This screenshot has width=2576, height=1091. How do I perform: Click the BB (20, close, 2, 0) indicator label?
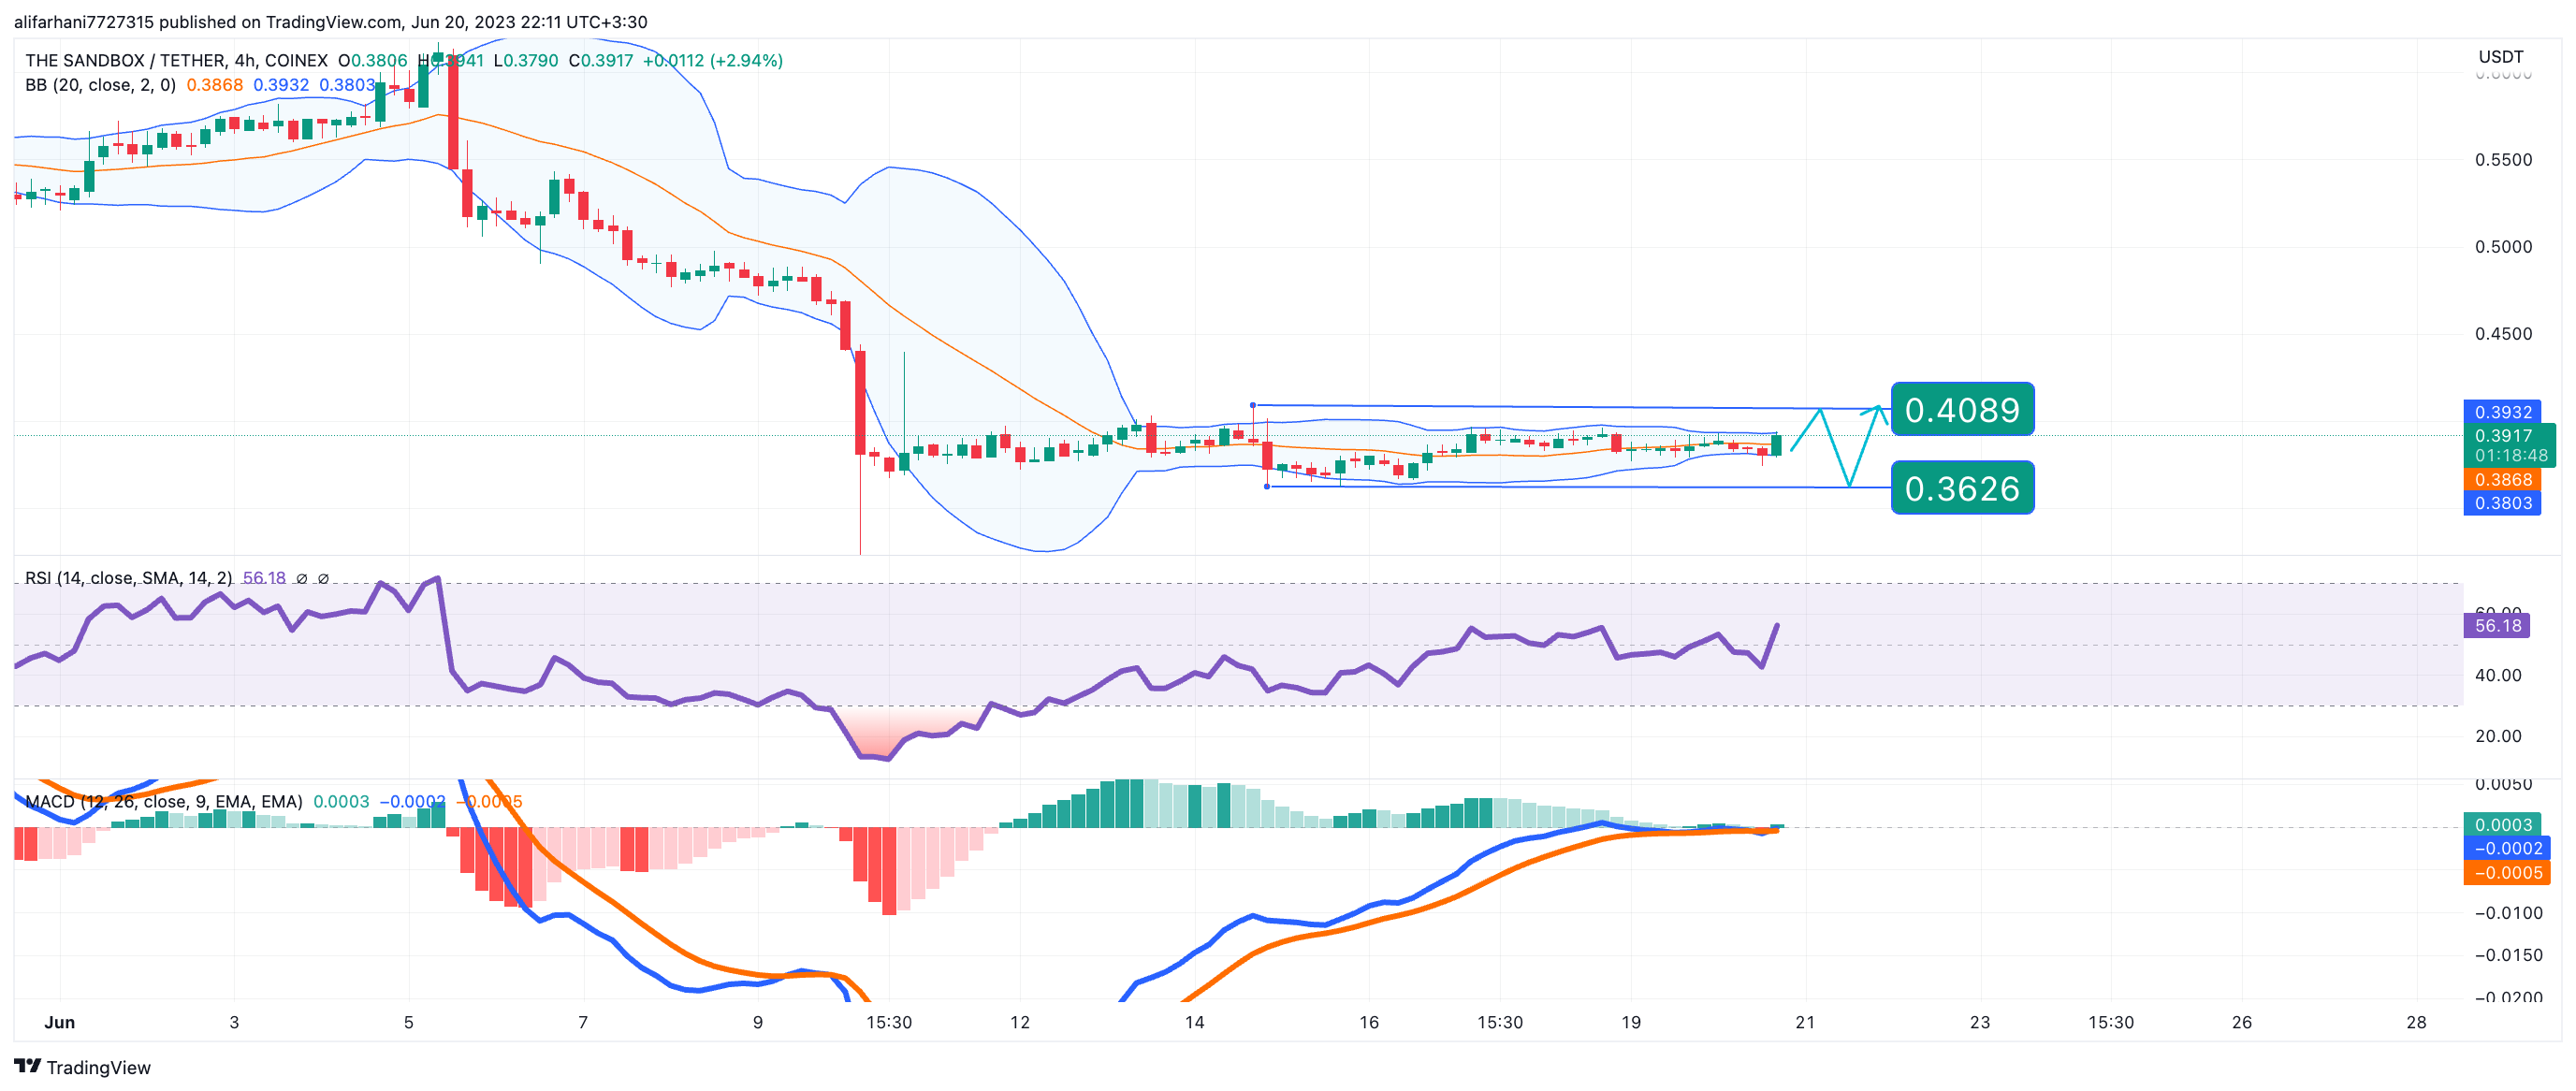pyautogui.click(x=100, y=85)
